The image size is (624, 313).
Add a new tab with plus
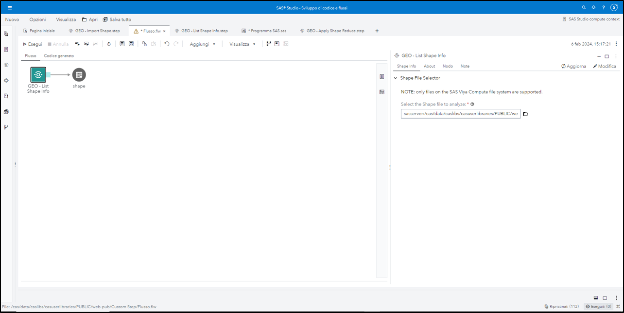pyautogui.click(x=377, y=31)
